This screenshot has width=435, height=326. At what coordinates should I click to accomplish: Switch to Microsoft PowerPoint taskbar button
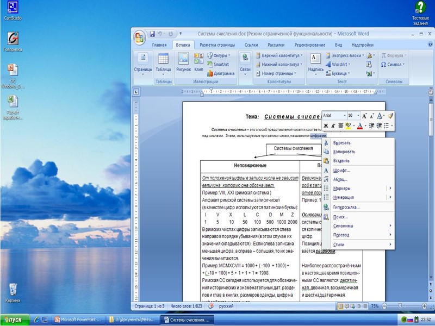(x=79, y=319)
